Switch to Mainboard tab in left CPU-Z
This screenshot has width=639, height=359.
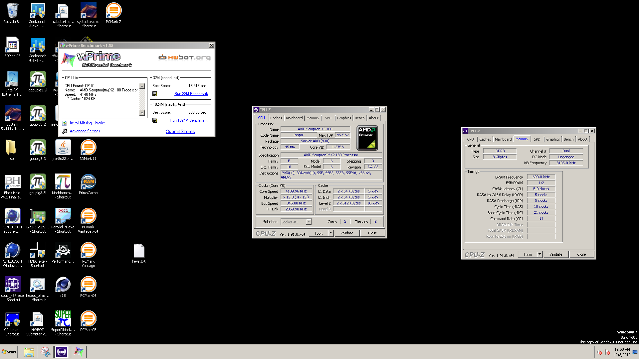tap(294, 118)
